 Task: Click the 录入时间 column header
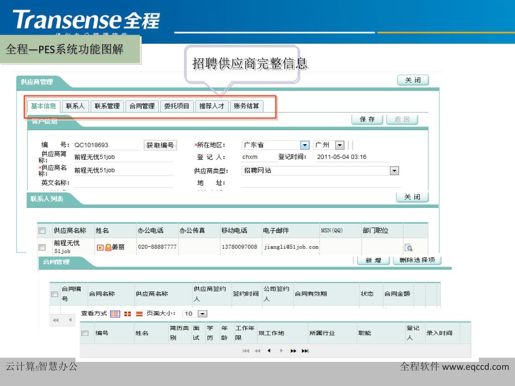(x=440, y=333)
